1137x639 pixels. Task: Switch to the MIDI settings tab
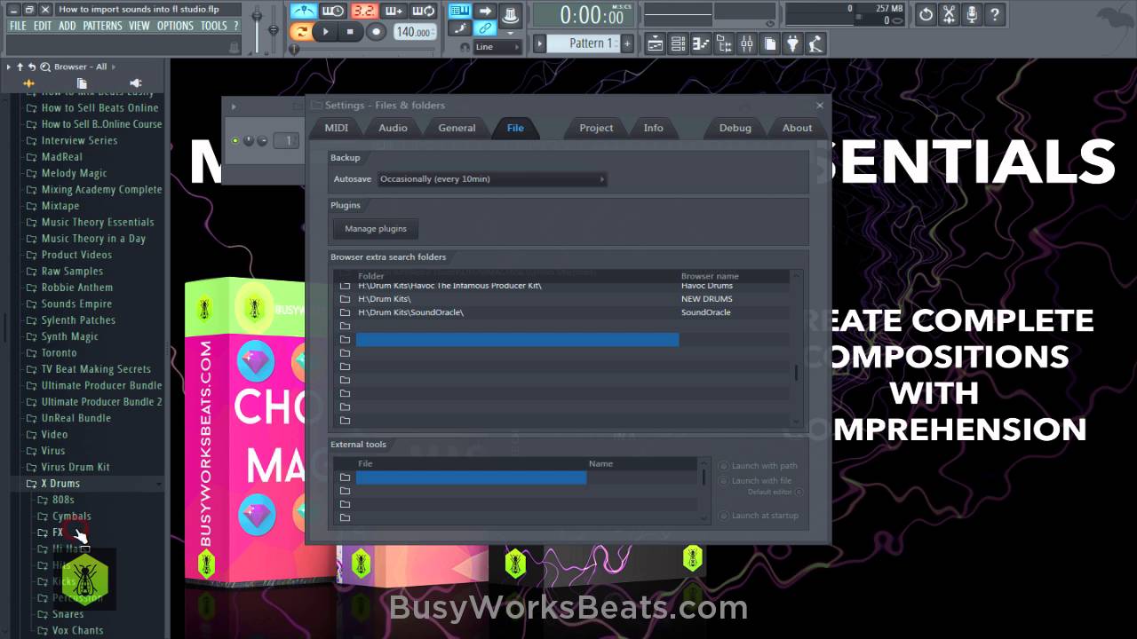(337, 128)
